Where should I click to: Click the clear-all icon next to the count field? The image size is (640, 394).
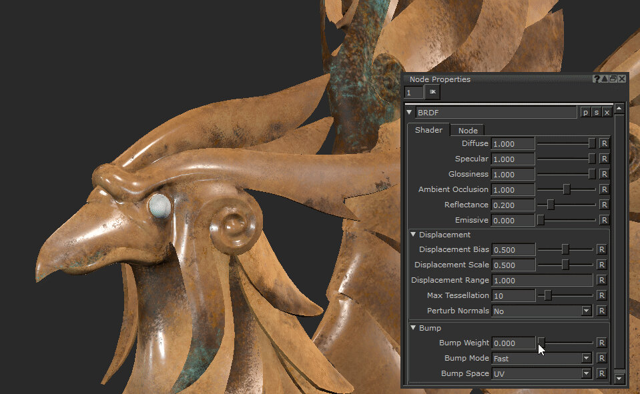[x=432, y=92]
